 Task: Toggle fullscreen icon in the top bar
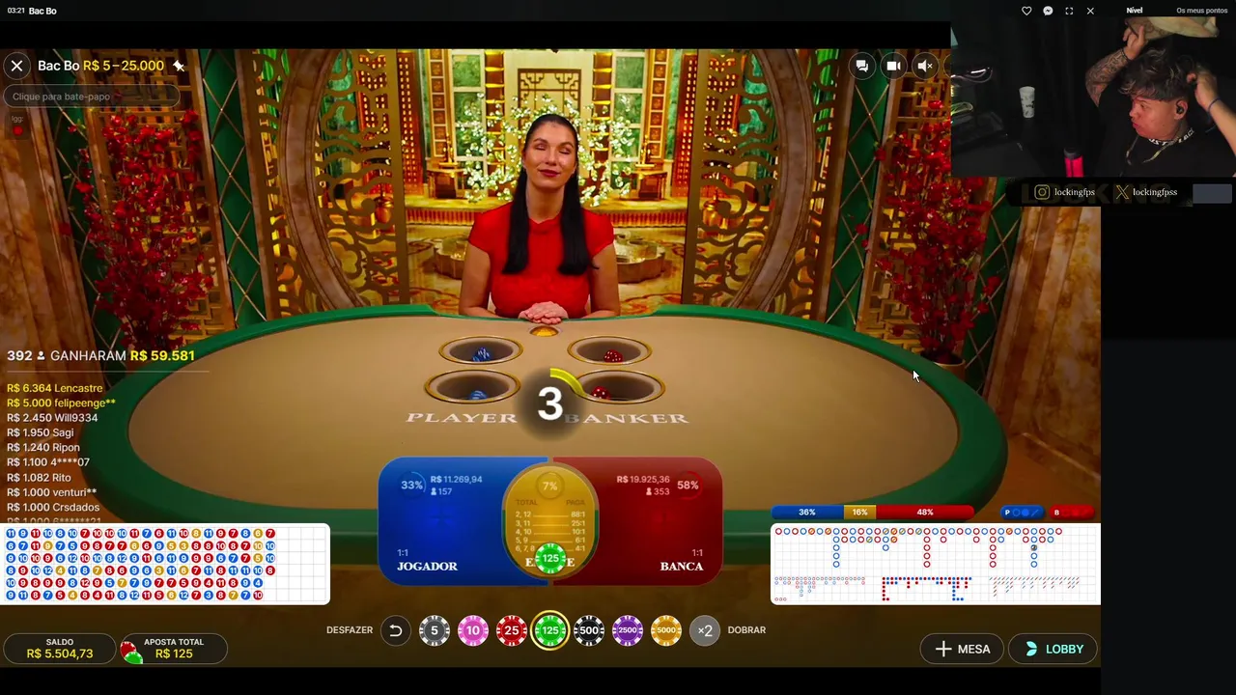click(x=1069, y=11)
